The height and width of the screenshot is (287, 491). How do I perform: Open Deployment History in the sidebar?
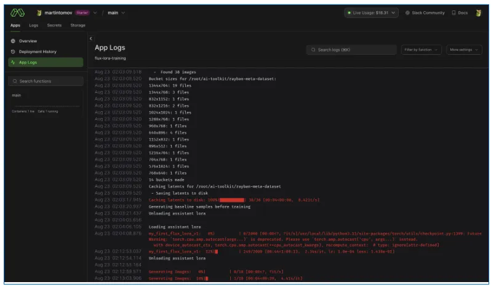46,52
